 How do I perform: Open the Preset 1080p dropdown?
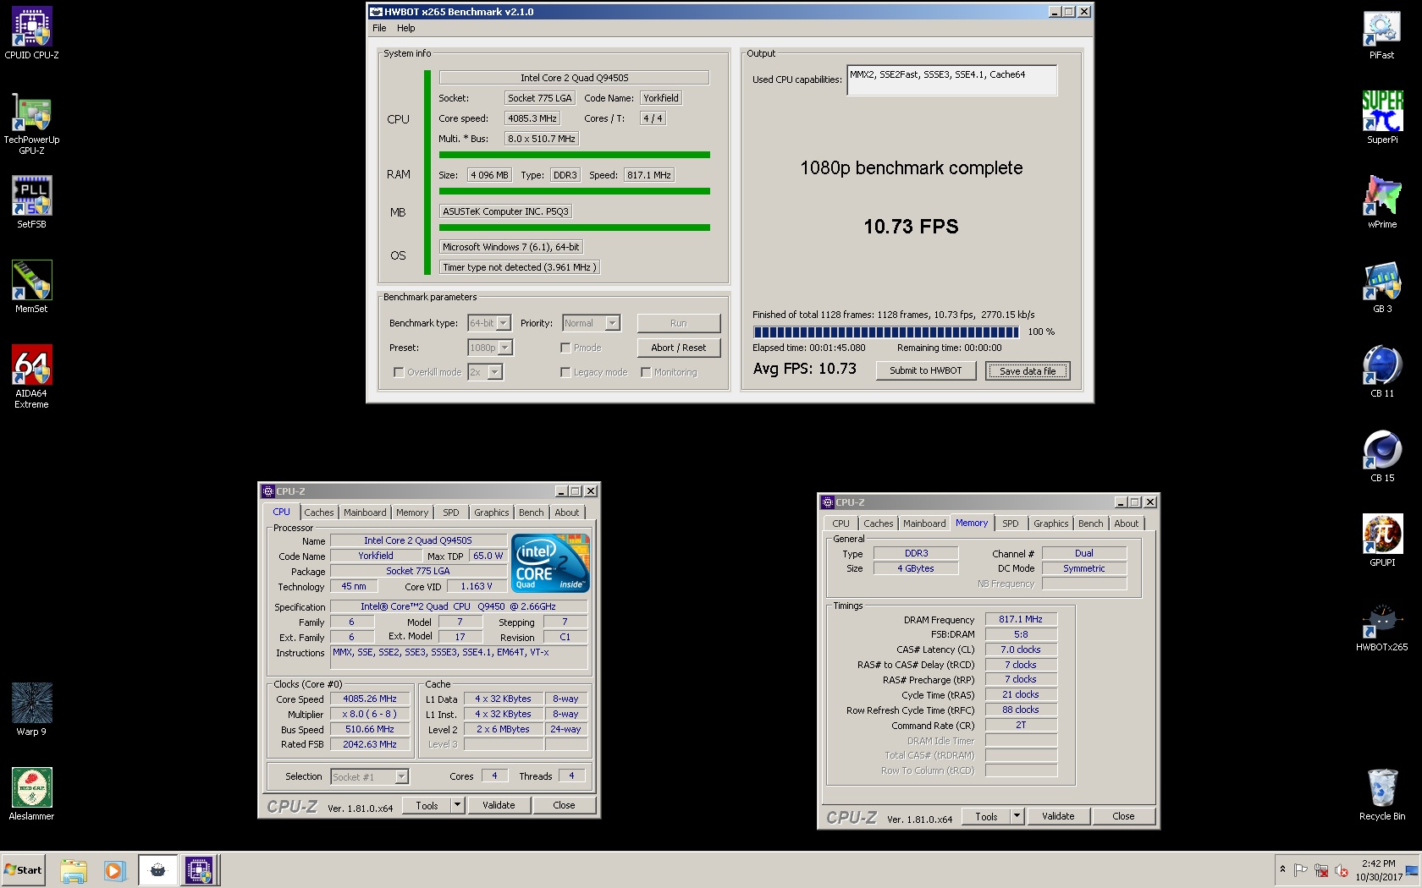click(x=490, y=348)
